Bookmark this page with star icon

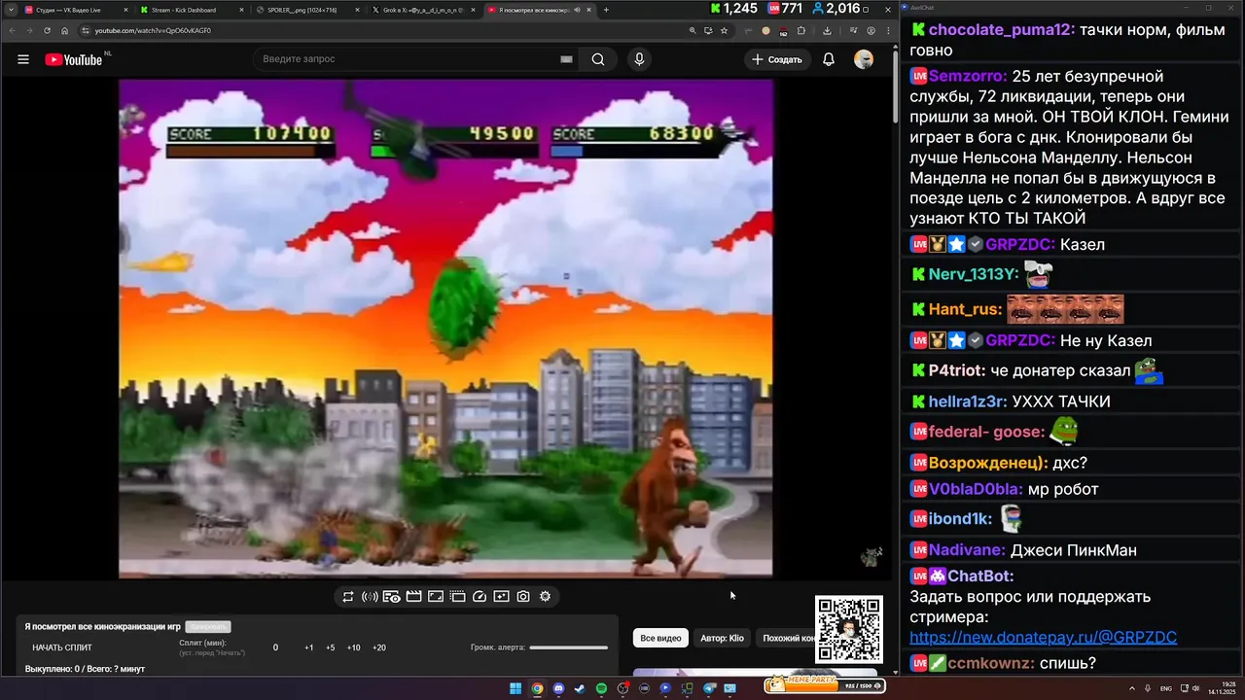tap(724, 30)
